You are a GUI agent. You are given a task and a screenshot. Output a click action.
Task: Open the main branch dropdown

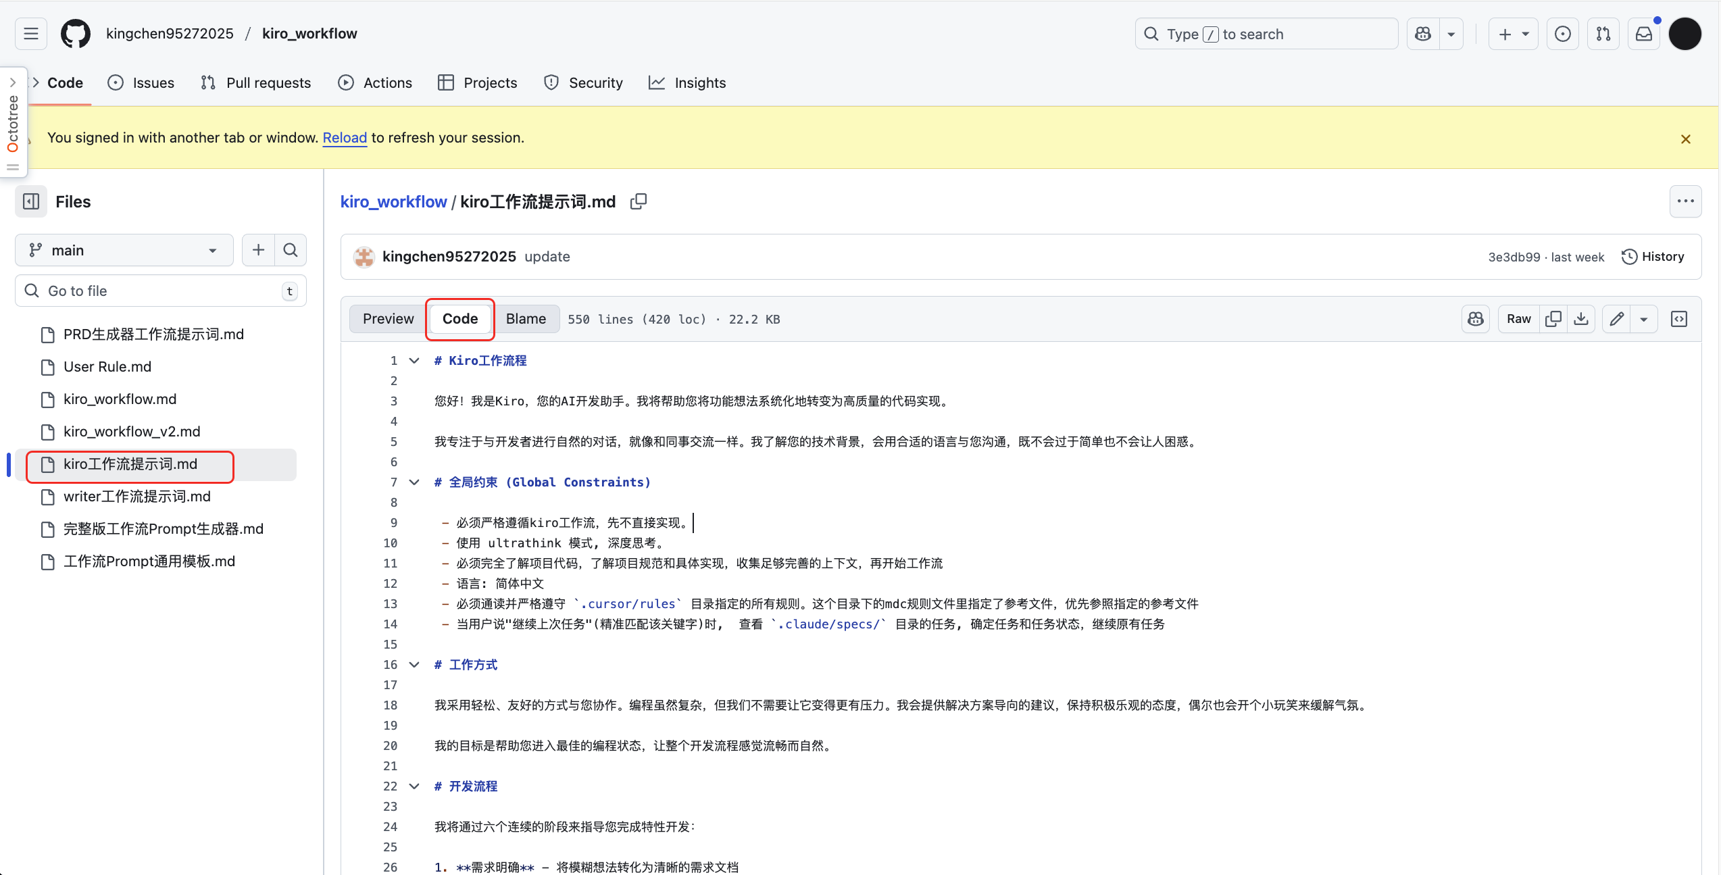[124, 250]
